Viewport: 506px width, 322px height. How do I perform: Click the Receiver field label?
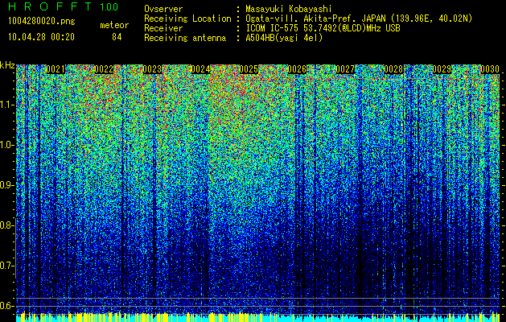tap(163, 28)
